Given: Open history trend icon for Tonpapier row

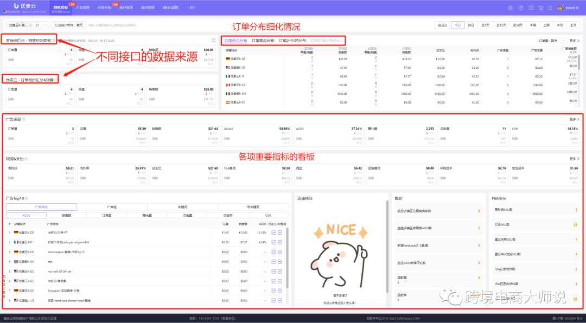Looking at the screenshot, I should 273,290.
